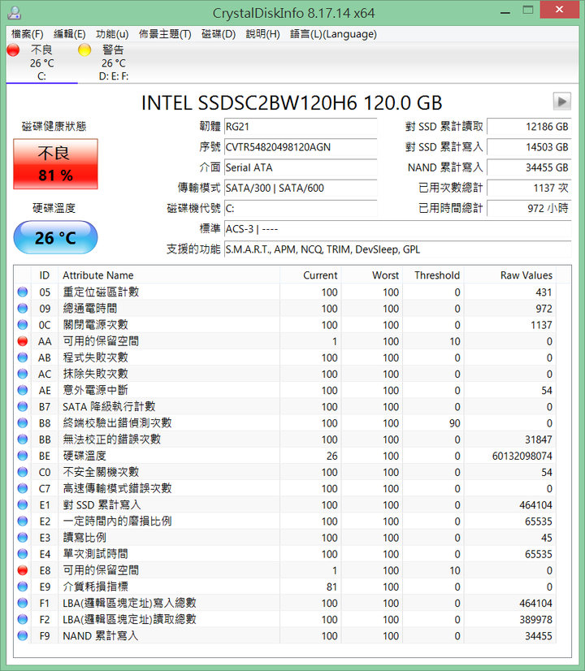
Task: Click the blue status dot on row 0C
Action: pos(23,325)
